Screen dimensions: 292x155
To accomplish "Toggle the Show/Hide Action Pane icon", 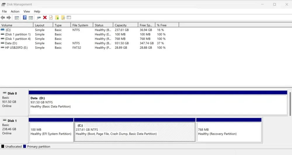I will tap(31, 18).
